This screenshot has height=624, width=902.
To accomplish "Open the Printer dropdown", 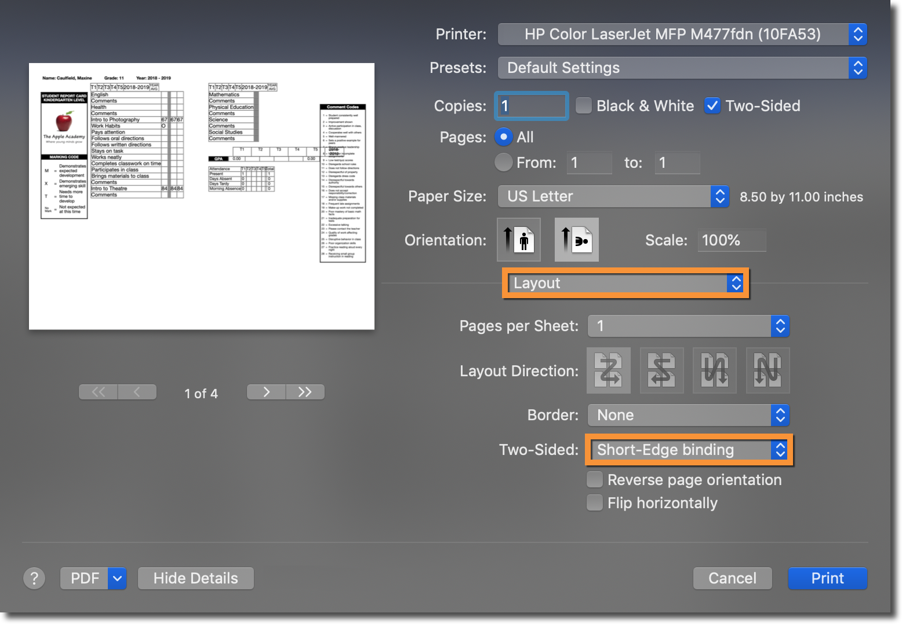I will pyautogui.click(x=682, y=34).
